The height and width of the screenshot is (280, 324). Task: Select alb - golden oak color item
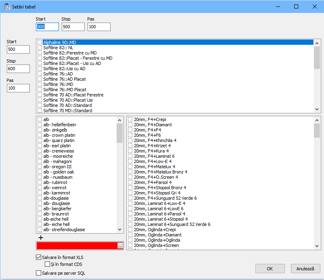[59, 172]
